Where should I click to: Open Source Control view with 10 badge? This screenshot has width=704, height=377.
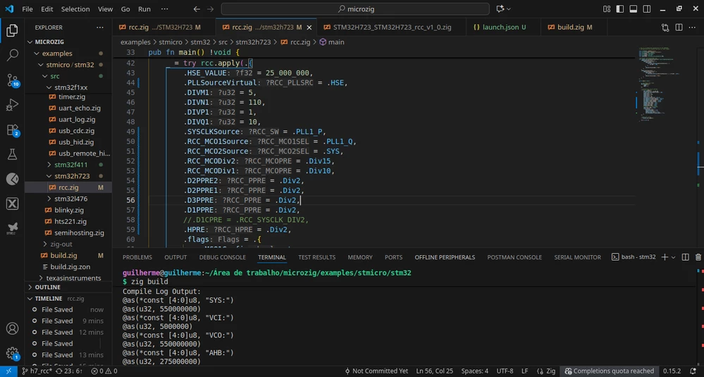(x=12, y=80)
